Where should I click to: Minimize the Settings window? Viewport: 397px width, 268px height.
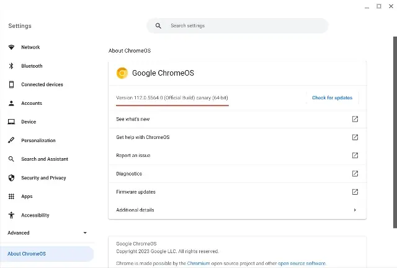click(x=367, y=7)
